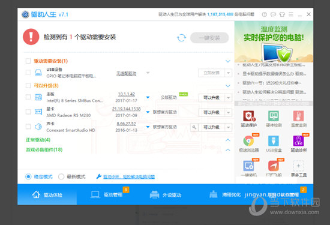Tick the 主板 Intel SMBus checkbox
This screenshot has width=330, height=225.
pyautogui.click(x=28, y=97)
